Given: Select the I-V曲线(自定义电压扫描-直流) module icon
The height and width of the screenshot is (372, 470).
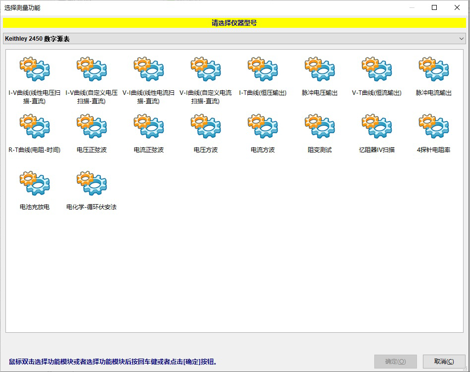Looking at the screenshot, I should pyautogui.click(x=92, y=70).
